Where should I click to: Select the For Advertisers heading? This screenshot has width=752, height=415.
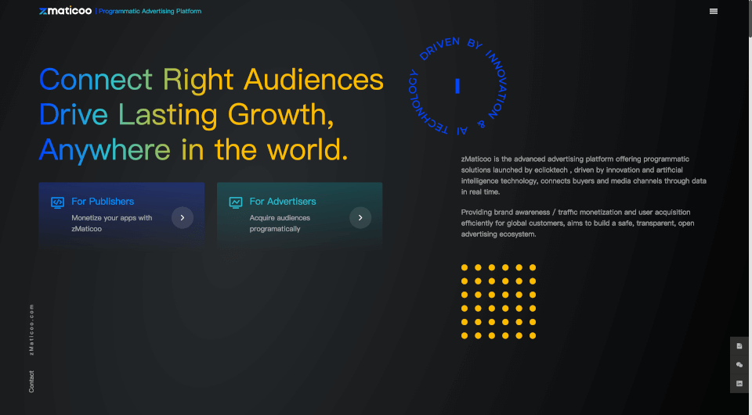coord(283,202)
